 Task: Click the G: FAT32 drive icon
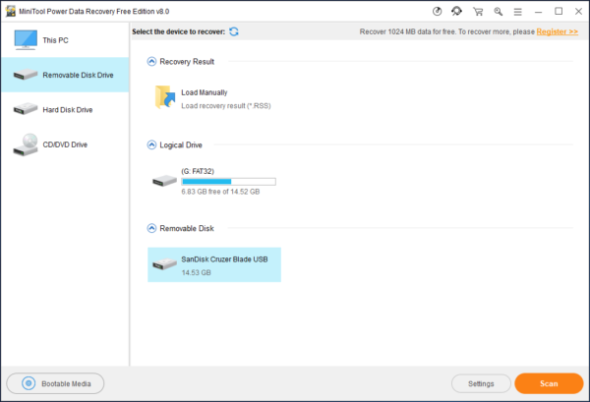164,181
